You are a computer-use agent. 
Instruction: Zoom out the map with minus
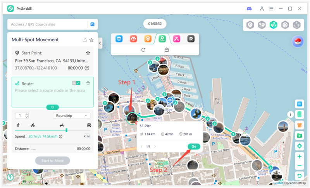pyautogui.click(x=299, y=165)
